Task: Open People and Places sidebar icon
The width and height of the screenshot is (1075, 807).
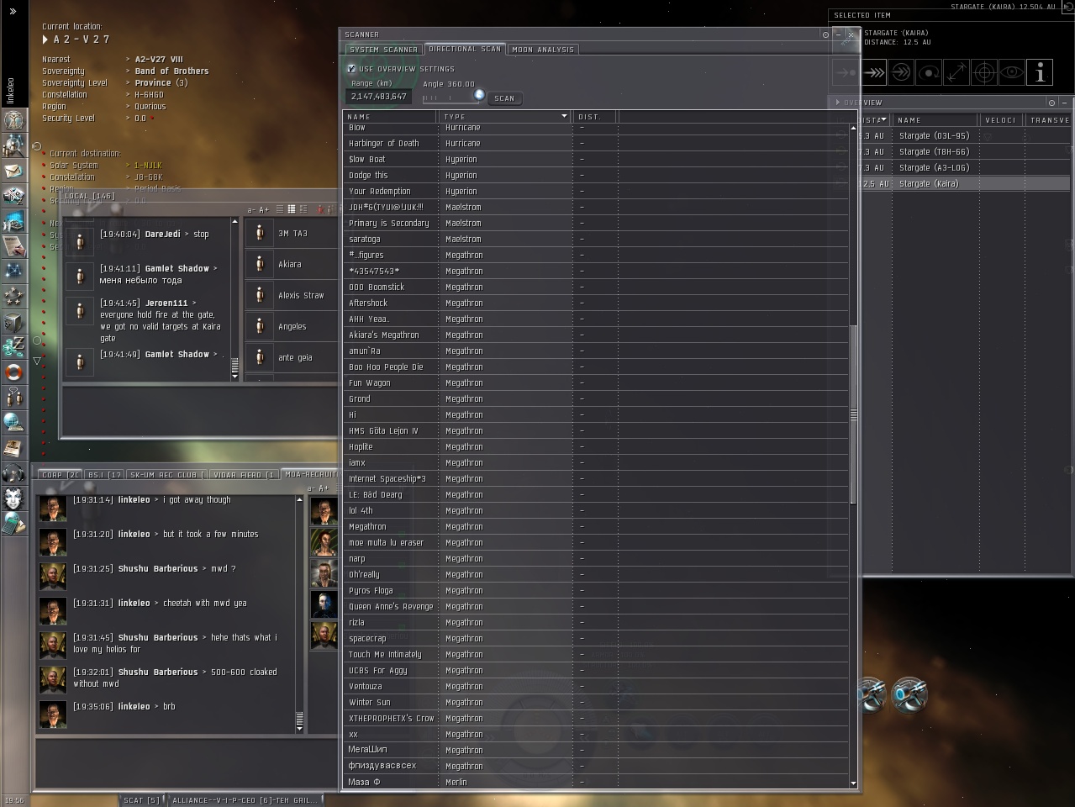Action: [13, 145]
